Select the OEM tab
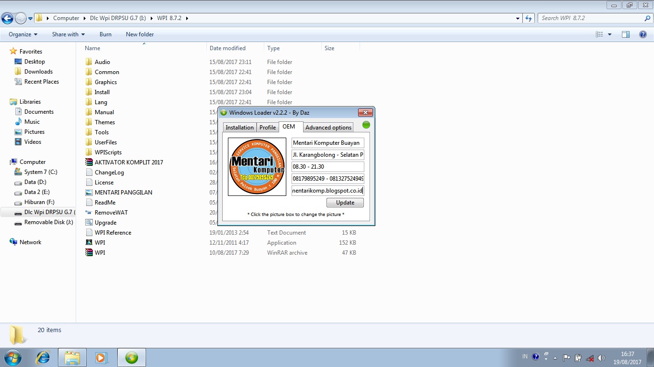This screenshot has width=654, height=367. pos(289,127)
